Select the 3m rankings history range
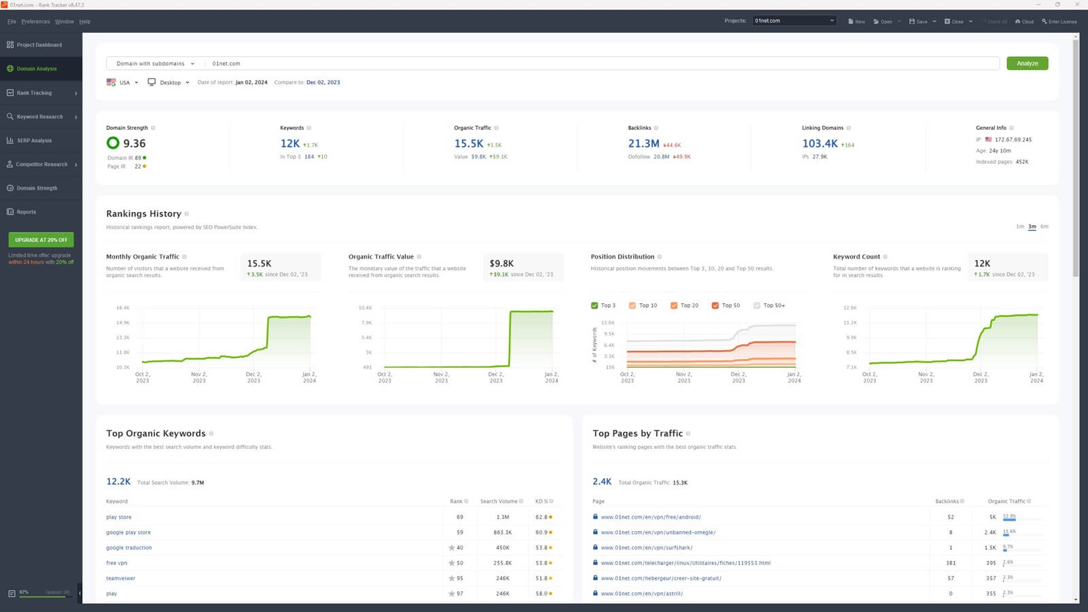The image size is (1088, 612). point(1032,226)
